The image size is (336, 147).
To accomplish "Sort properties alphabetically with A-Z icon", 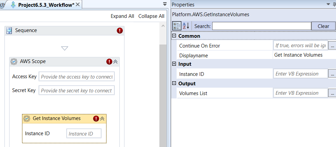I will tap(186, 26).
